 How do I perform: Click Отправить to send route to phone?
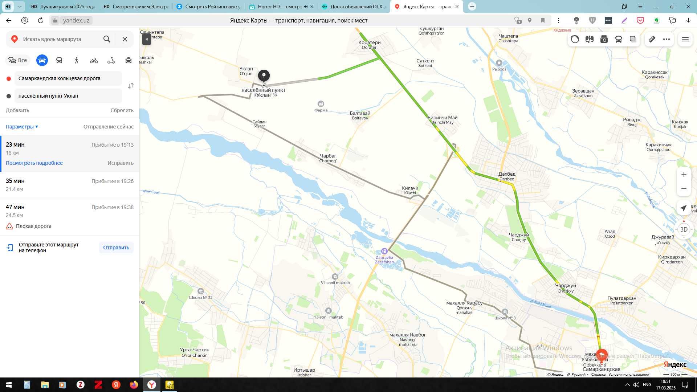point(116,248)
